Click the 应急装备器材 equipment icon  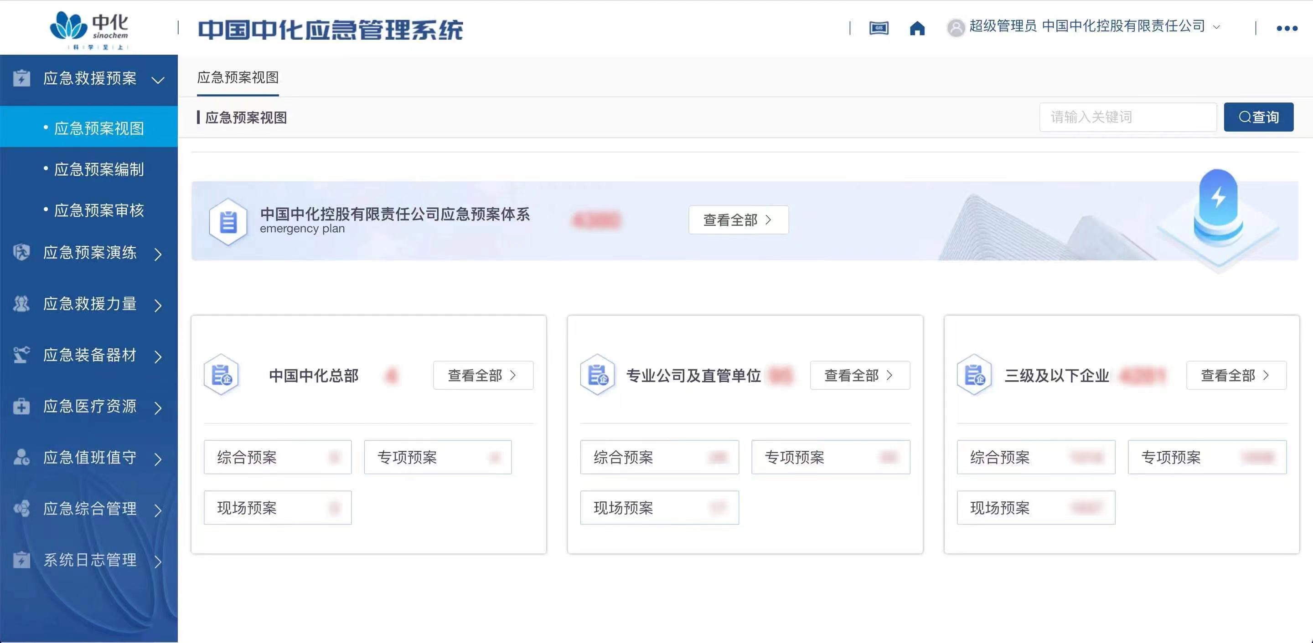pyautogui.click(x=21, y=355)
